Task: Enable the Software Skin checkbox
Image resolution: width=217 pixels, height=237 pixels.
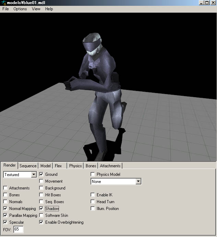Action: pos(41,215)
